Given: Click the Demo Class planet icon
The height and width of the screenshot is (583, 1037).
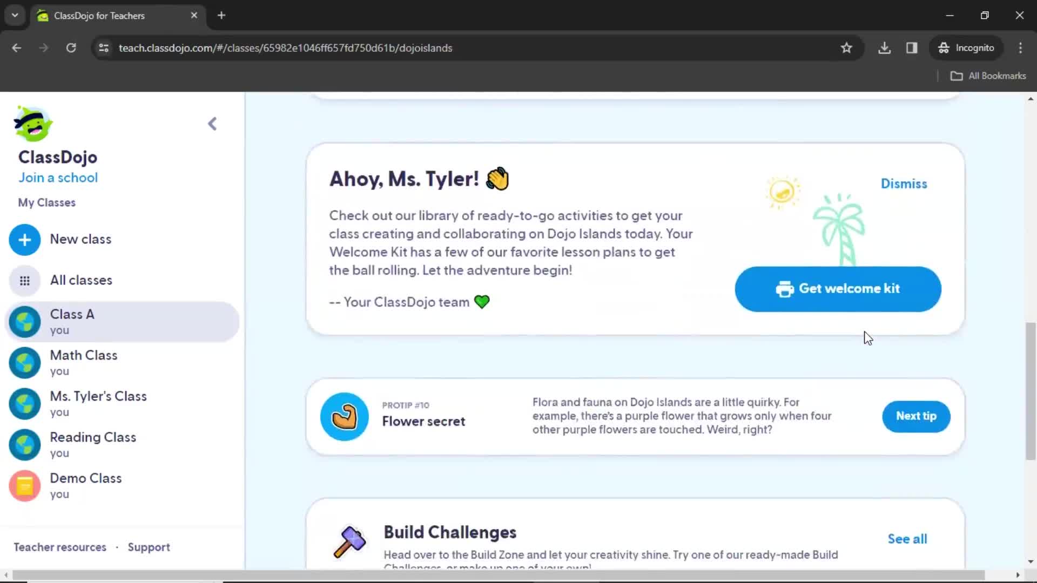Looking at the screenshot, I should (25, 485).
